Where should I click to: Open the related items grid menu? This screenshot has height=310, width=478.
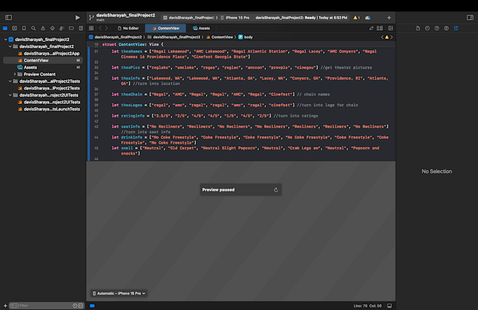tap(91, 28)
